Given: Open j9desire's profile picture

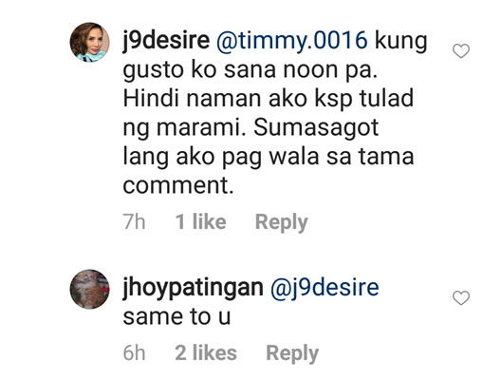Looking at the screenshot, I should pos(90,42).
